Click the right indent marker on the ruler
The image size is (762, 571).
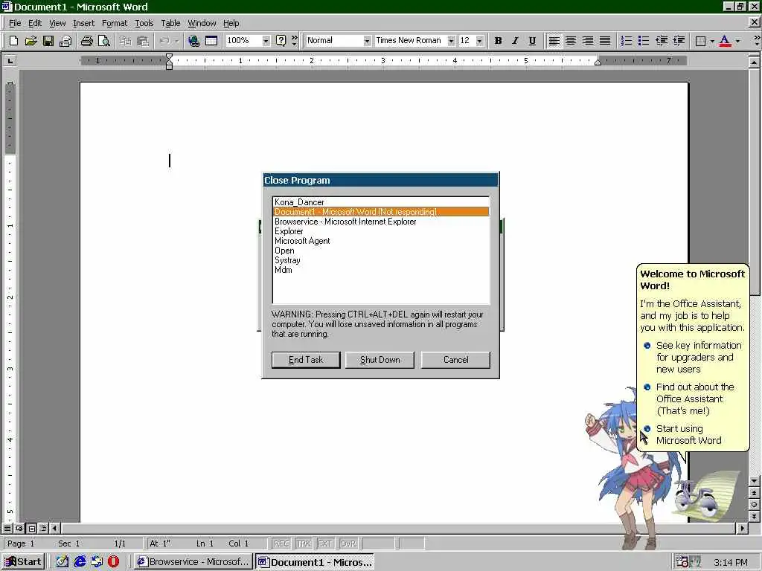click(598, 62)
